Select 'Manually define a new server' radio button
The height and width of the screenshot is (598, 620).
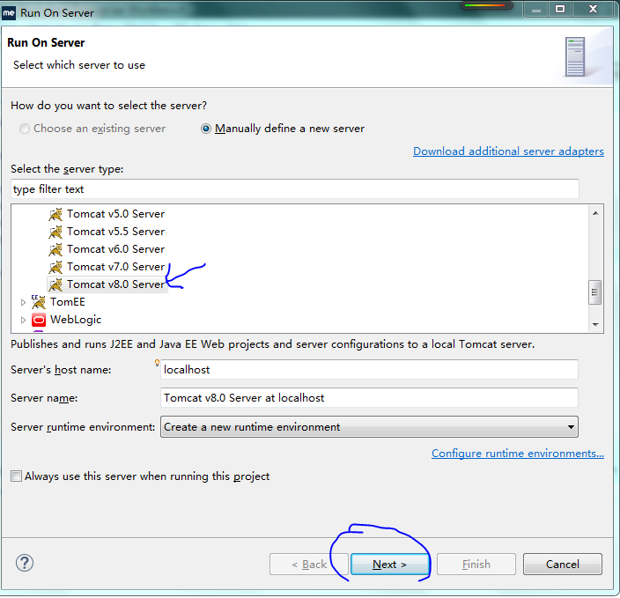click(206, 129)
